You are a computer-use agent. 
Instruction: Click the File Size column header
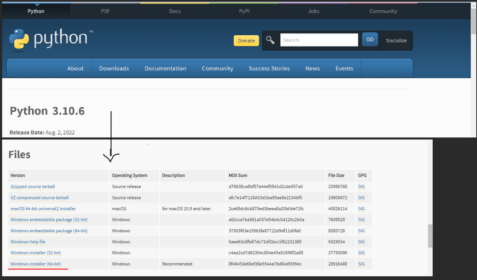(x=336, y=176)
